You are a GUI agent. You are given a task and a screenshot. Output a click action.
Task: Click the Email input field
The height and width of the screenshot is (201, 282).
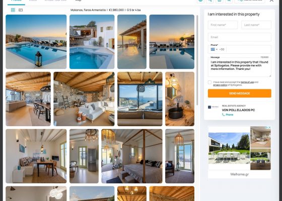pos(239,37)
